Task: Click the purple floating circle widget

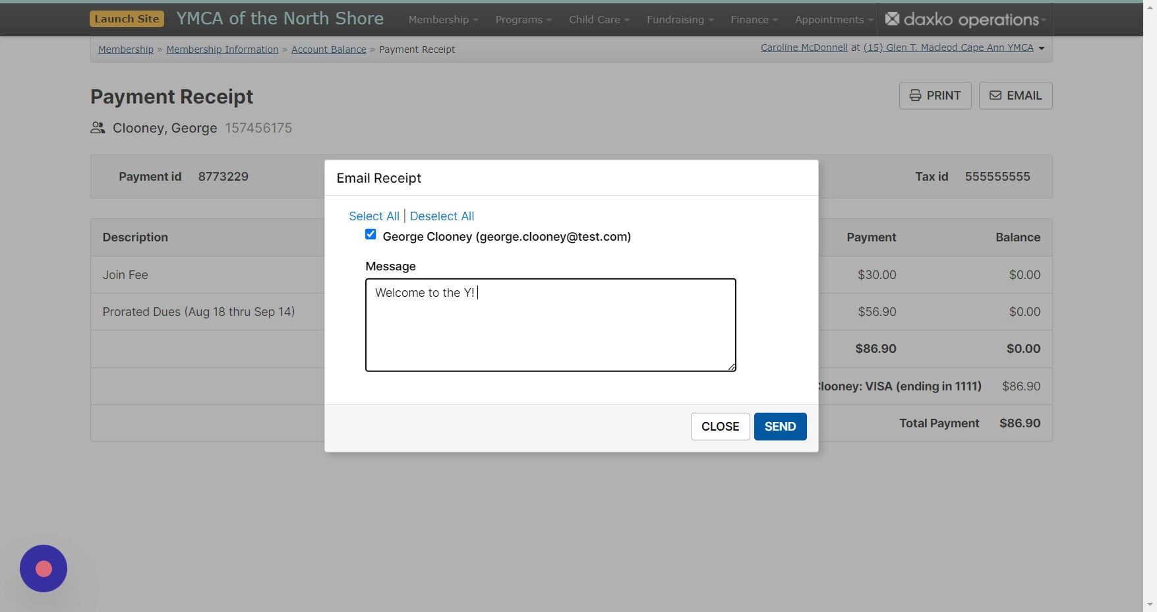Action: (43, 568)
